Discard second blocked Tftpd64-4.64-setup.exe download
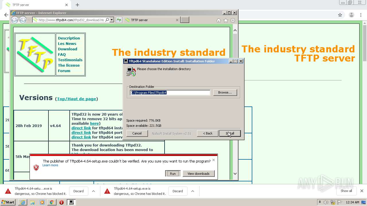Image resolution: width=367 pixels, height=206 pixels. [177, 191]
